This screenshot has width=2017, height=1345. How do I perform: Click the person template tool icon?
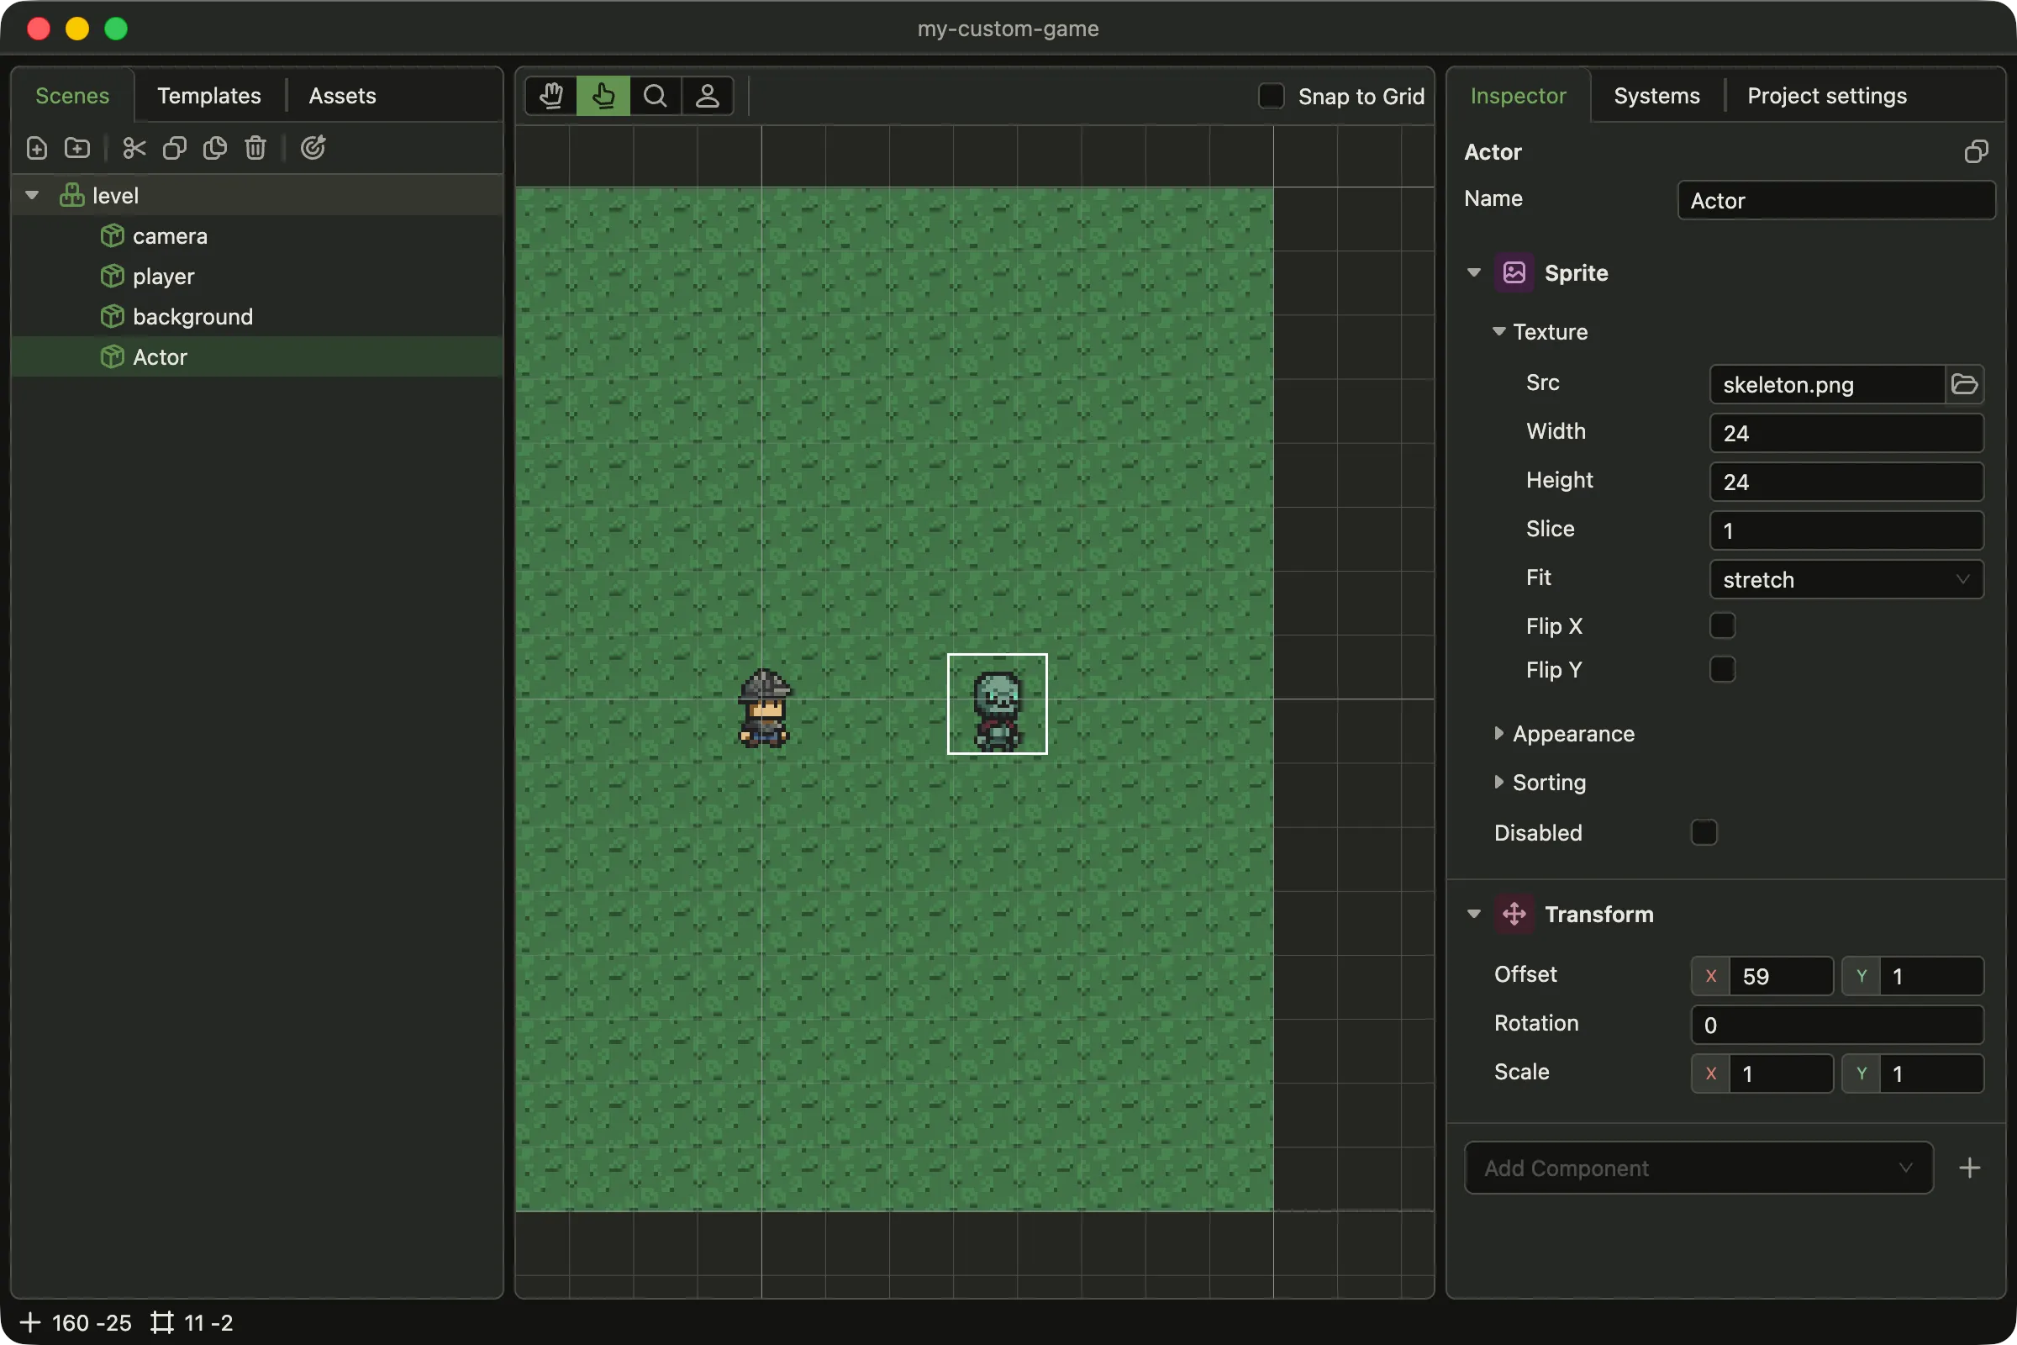[x=708, y=96]
